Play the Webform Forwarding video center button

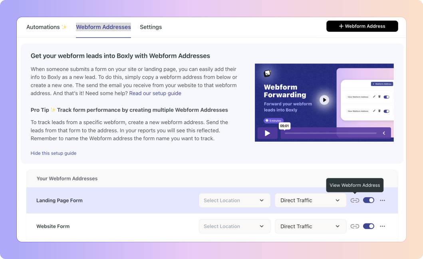pos(324,100)
